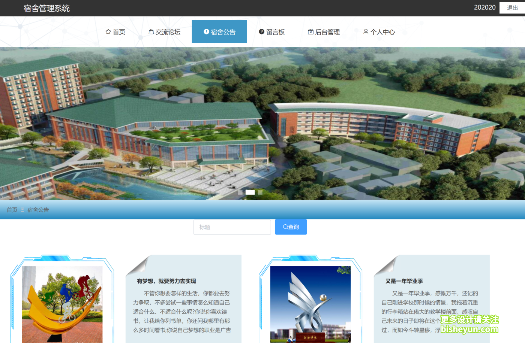Click the person icon beside 个人中心
The height and width of the screenshot is (343, 525).
366,31
